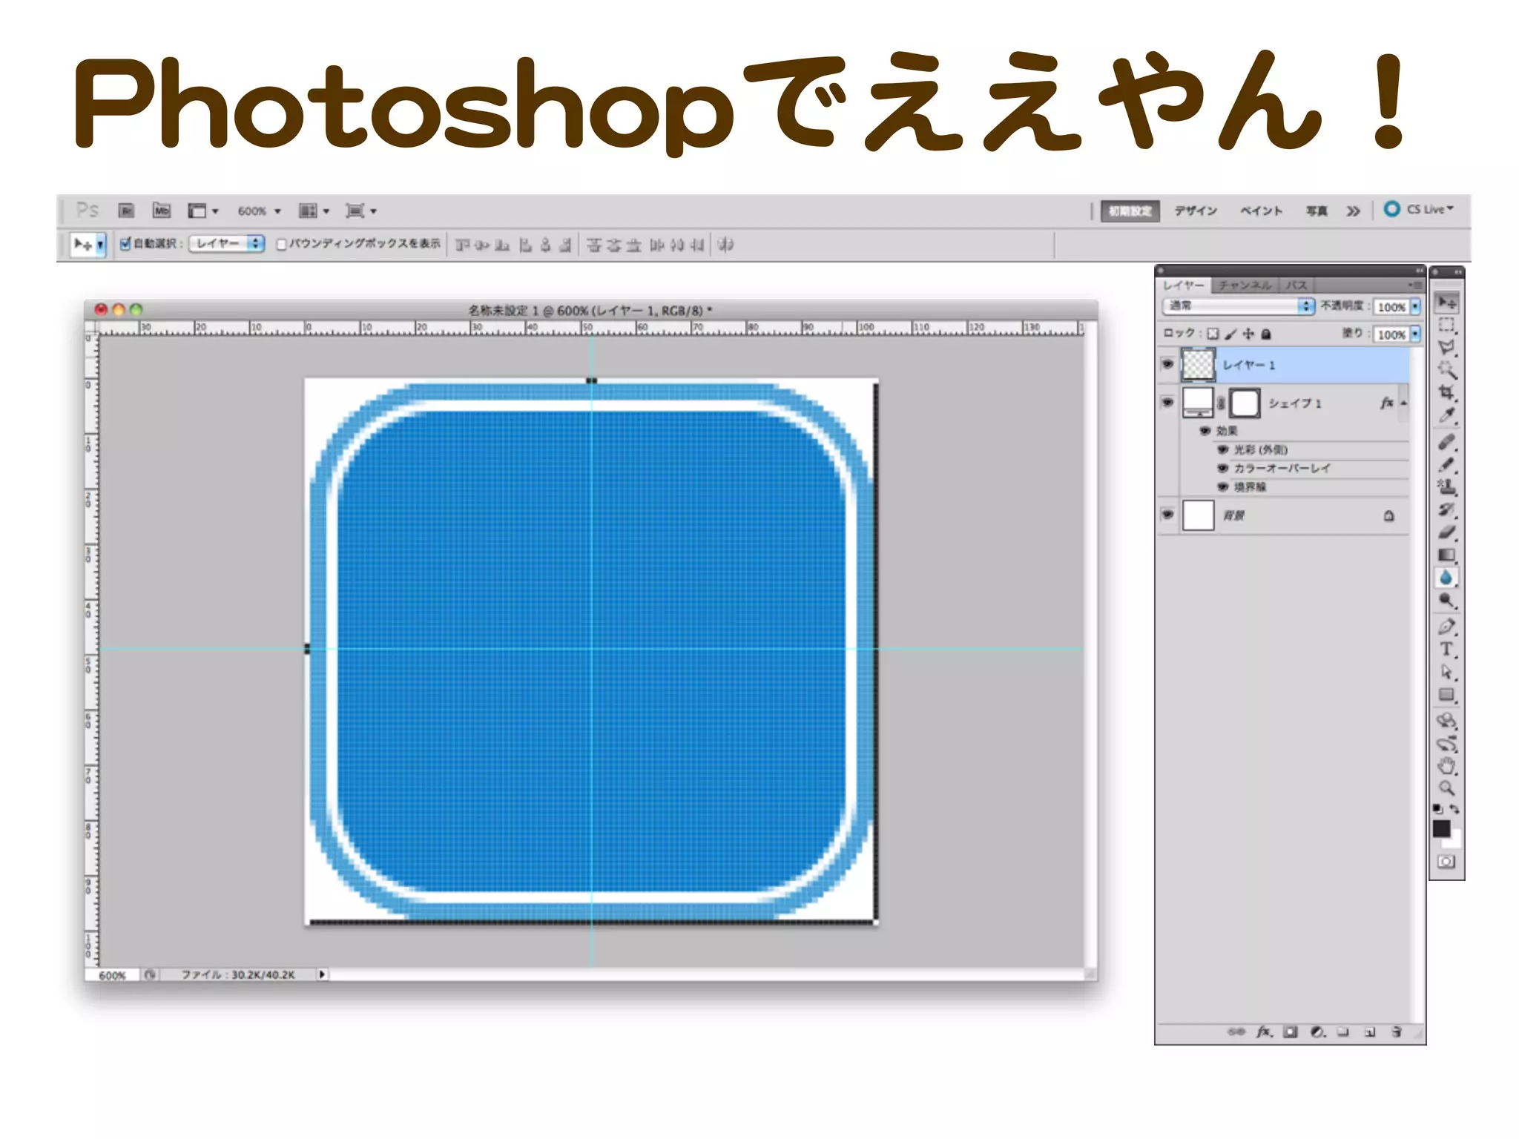
Task: Toggle lock transparent pixels
Action: point(1213,334)
